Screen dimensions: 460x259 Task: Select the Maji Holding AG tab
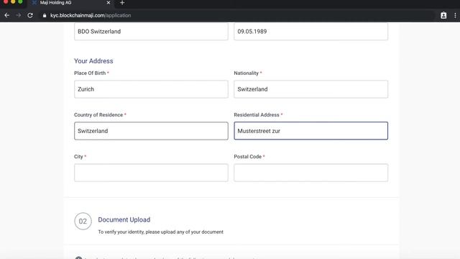pyautogui.click(x=70, y=3)
